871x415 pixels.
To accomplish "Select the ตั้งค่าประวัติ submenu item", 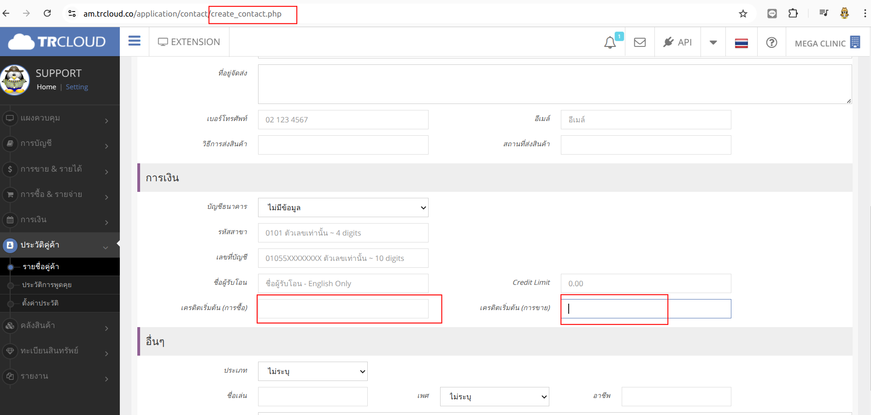I will (x=60, y=303).
